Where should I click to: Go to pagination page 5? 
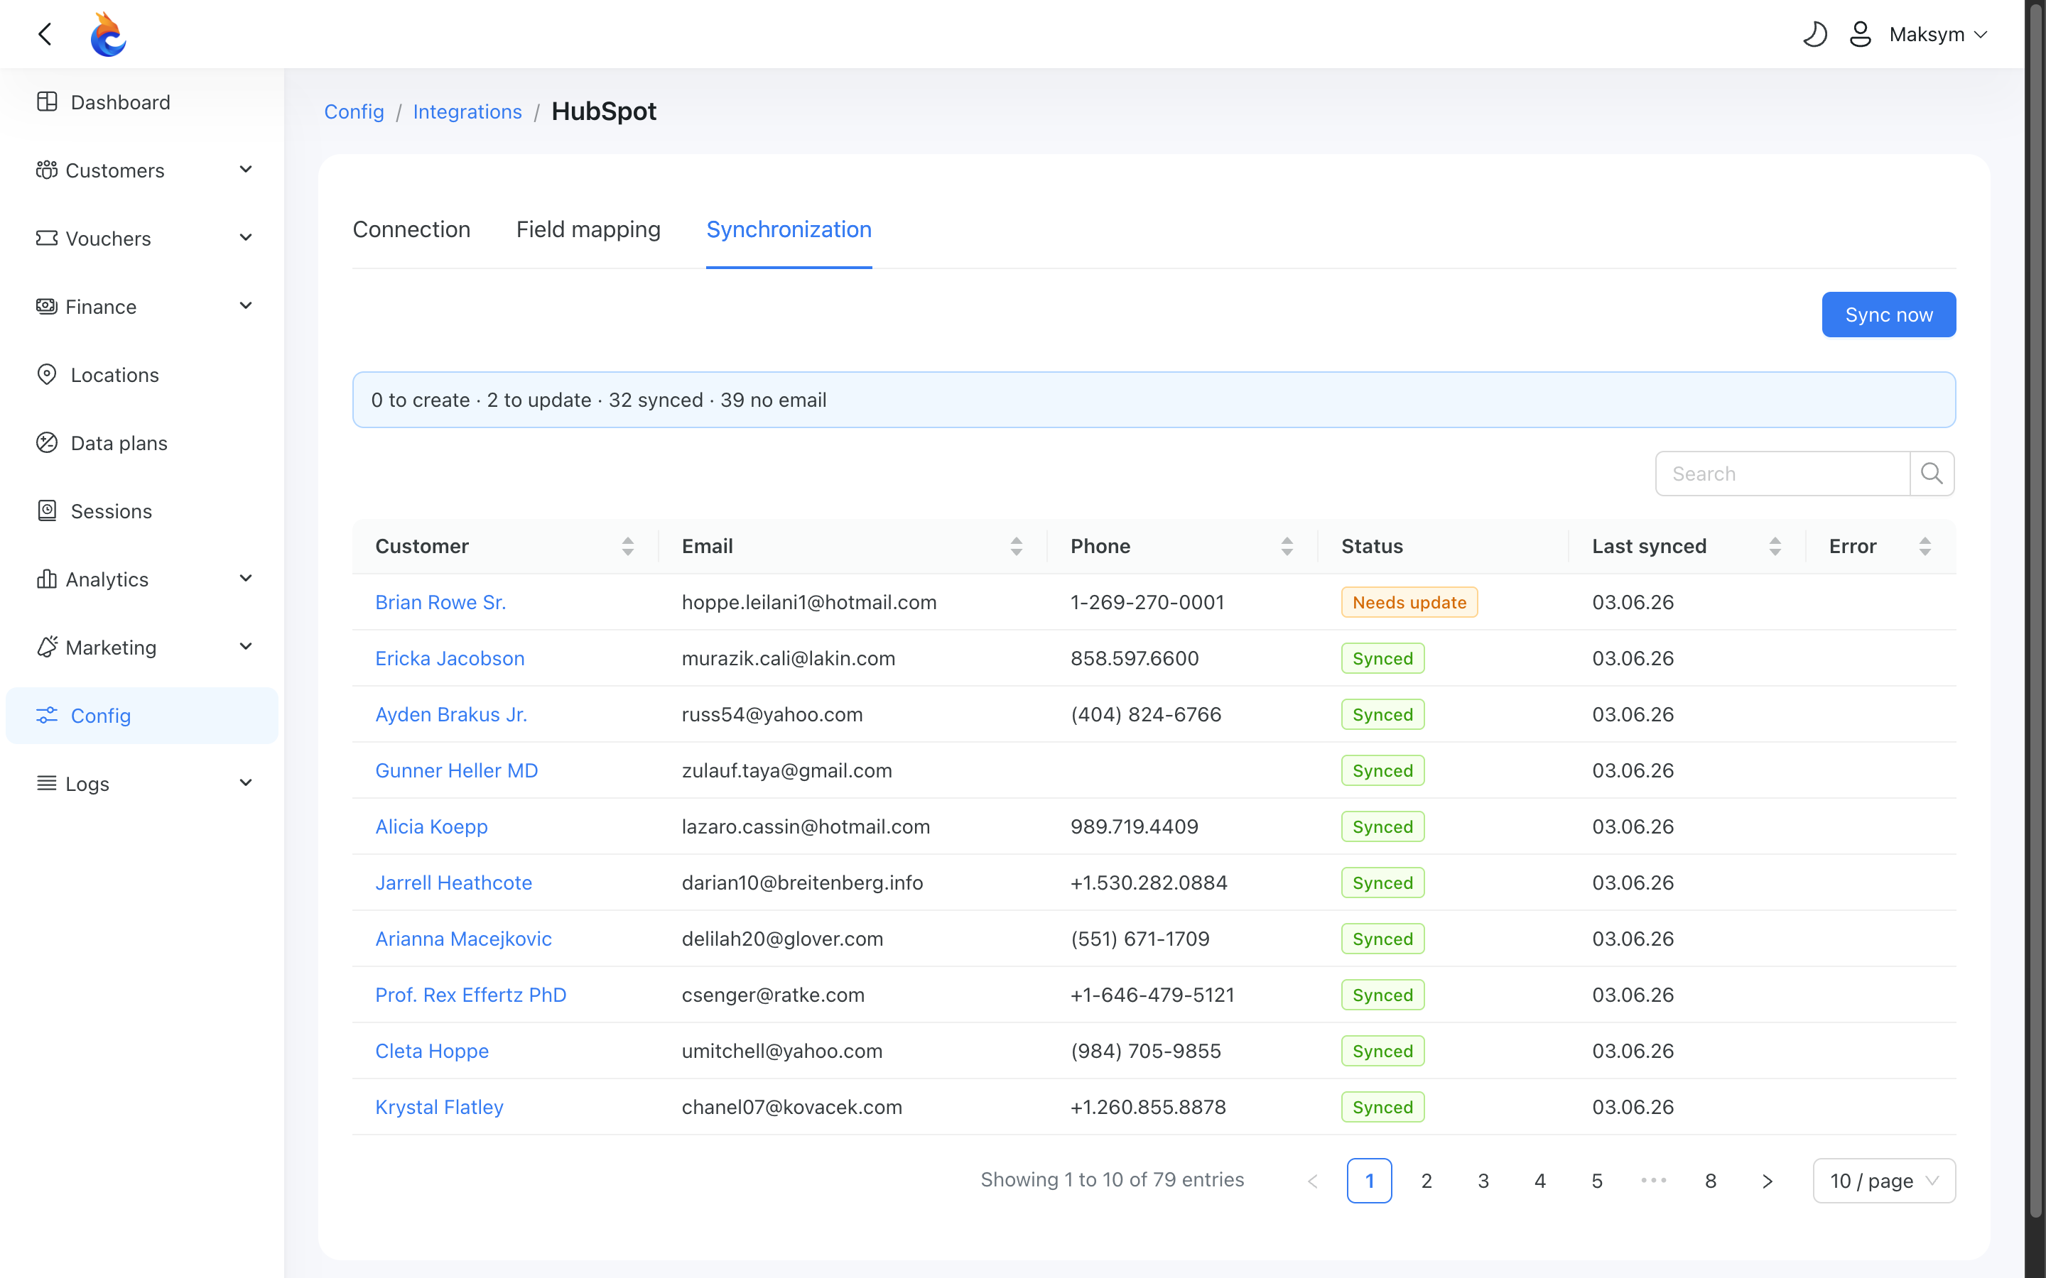click(x=1597, y=1181)
